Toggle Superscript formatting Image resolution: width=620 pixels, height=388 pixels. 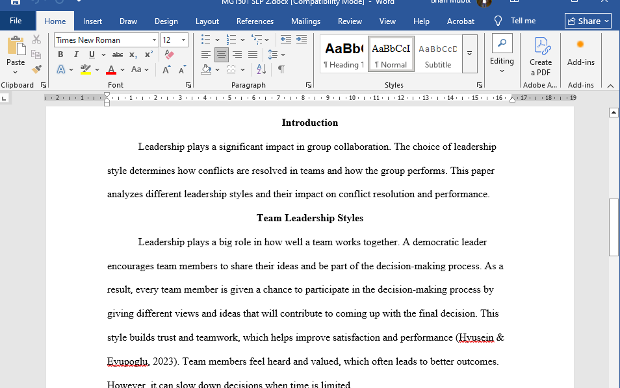149,55
